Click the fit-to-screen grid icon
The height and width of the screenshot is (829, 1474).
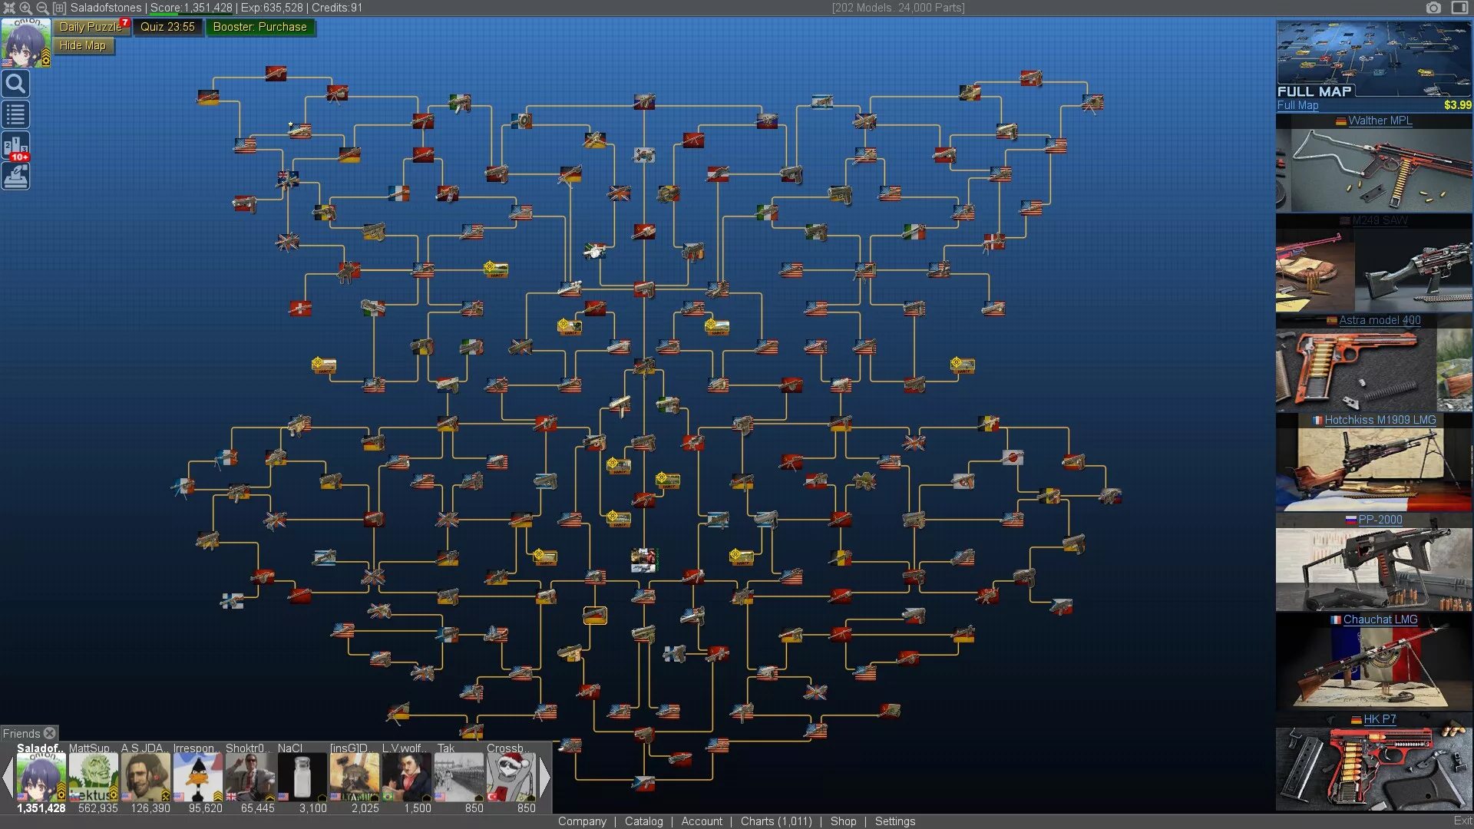(59, 8)
